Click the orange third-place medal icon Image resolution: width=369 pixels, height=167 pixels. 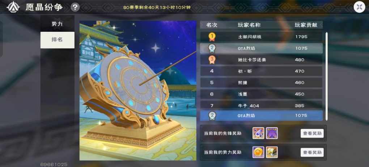(212, 60)
